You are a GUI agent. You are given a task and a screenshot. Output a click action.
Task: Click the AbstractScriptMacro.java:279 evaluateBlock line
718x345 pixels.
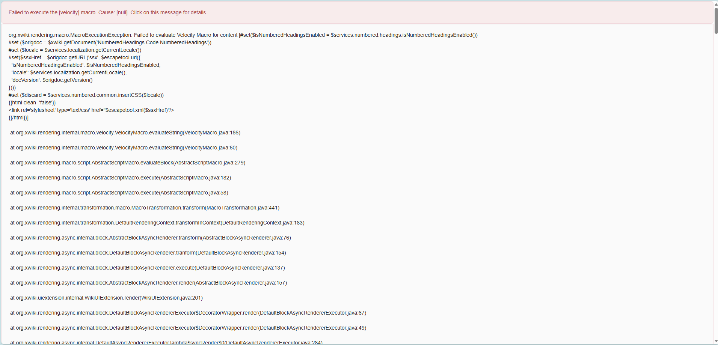128,163
